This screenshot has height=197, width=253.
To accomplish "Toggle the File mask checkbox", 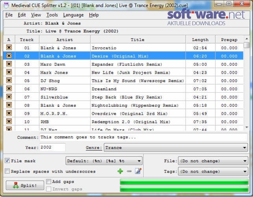I will tap(7, 161).
